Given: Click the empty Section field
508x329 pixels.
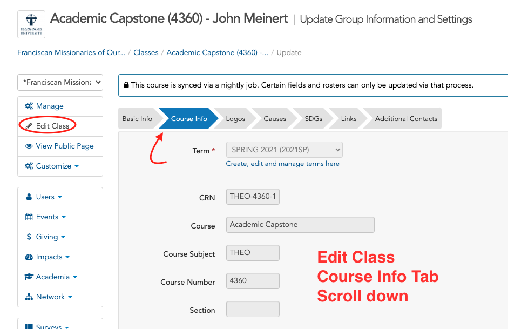Looking at the screenshot, I should coord(253,309).
